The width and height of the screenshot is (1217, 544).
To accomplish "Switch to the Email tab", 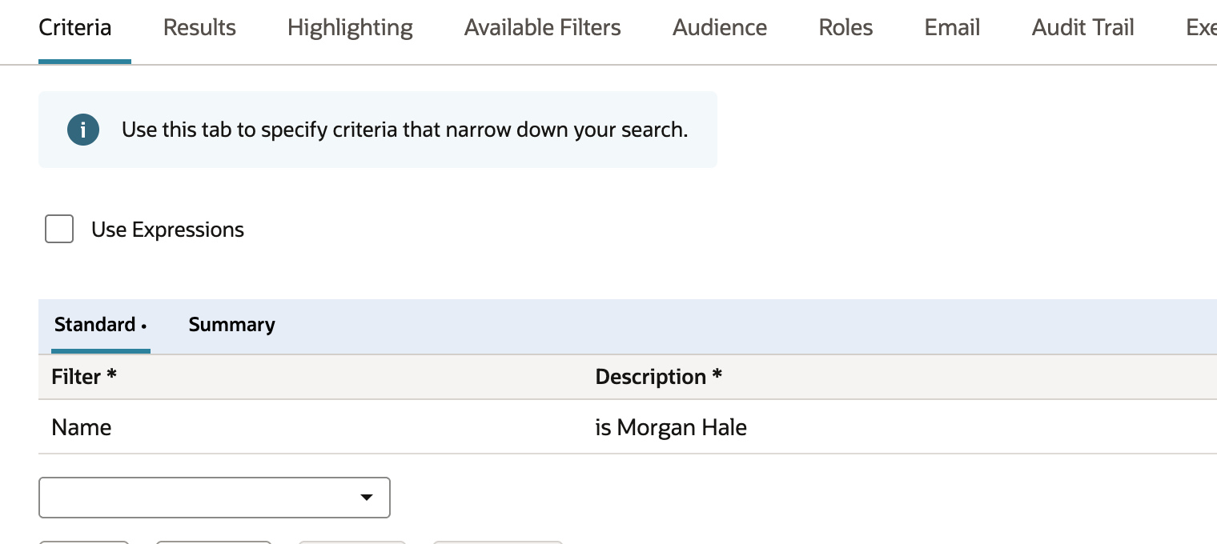I will click(x=952, y=28).
